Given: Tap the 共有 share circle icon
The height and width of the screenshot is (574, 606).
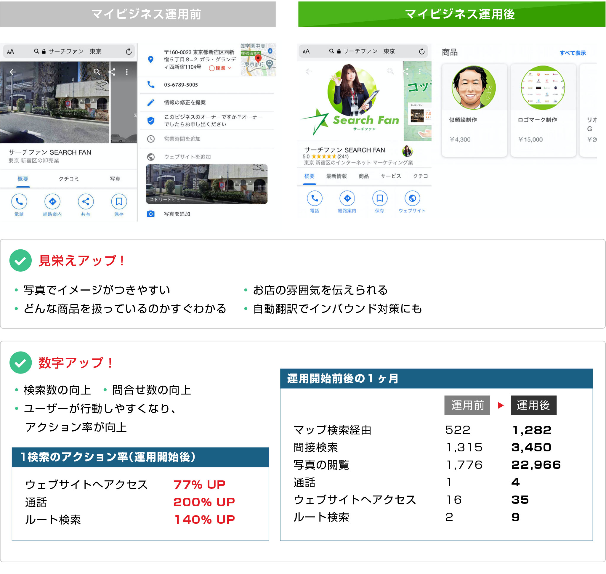Looking at the screenshot, I should click(86, 201).
